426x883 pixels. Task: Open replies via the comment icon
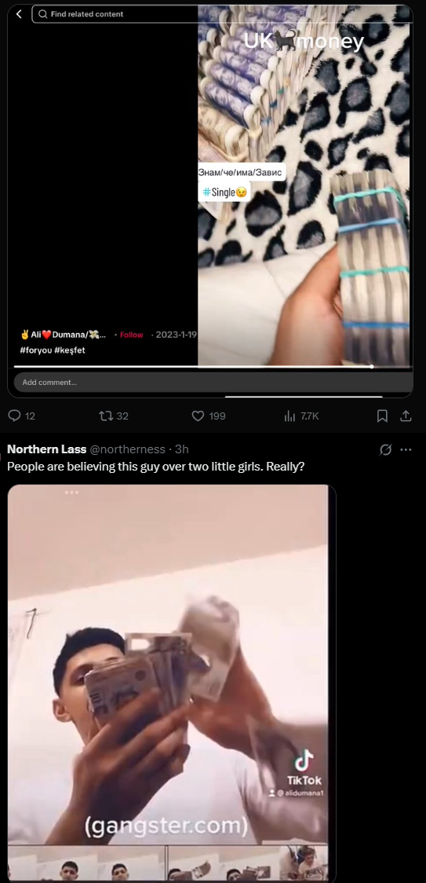14,416
